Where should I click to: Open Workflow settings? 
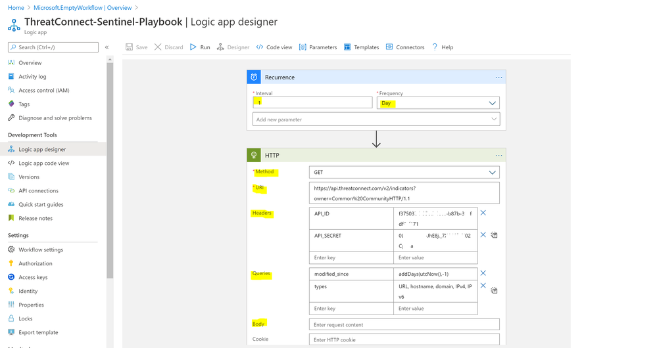pos(41,250)
